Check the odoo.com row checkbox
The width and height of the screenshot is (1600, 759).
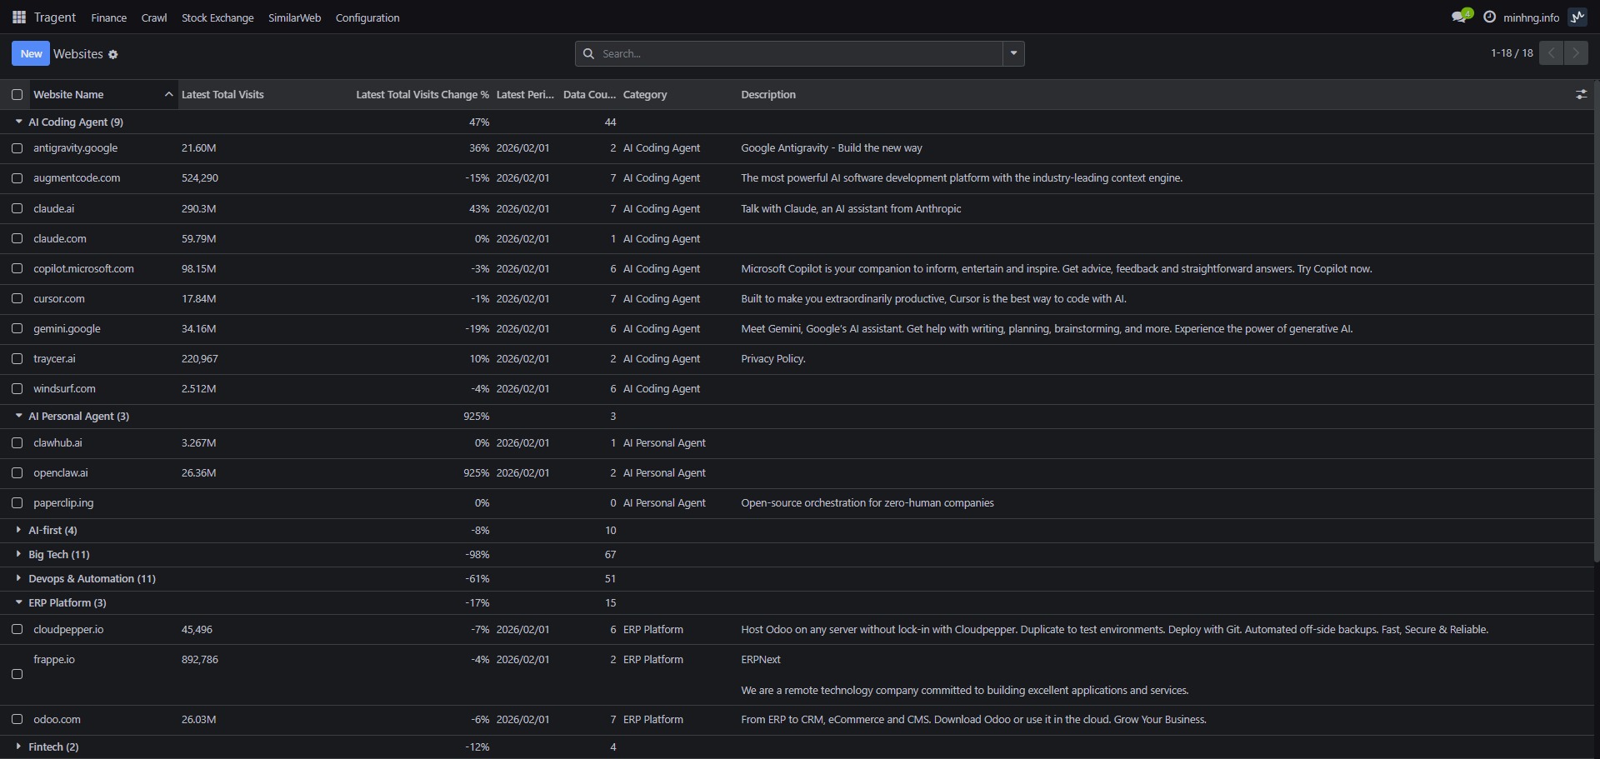17,719
